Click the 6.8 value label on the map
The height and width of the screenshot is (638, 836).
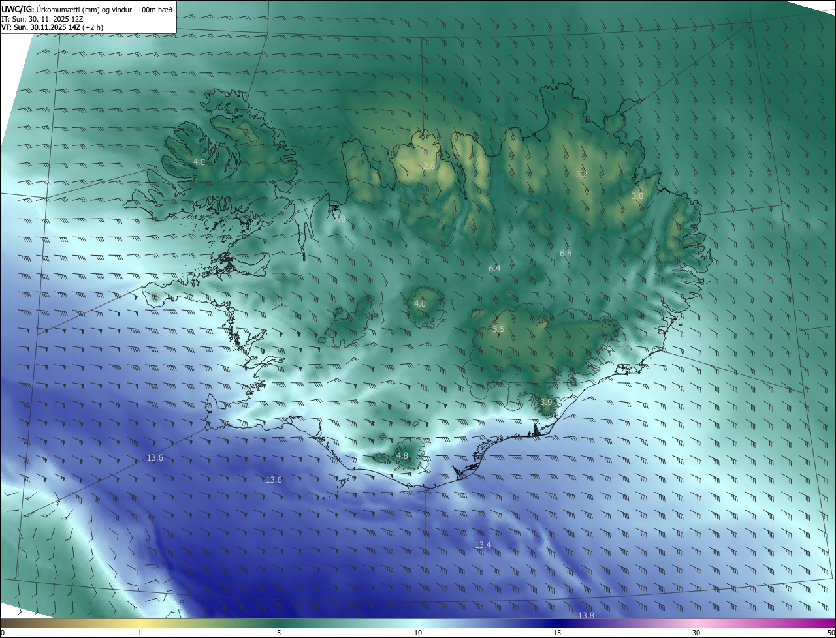click(566, 253)
